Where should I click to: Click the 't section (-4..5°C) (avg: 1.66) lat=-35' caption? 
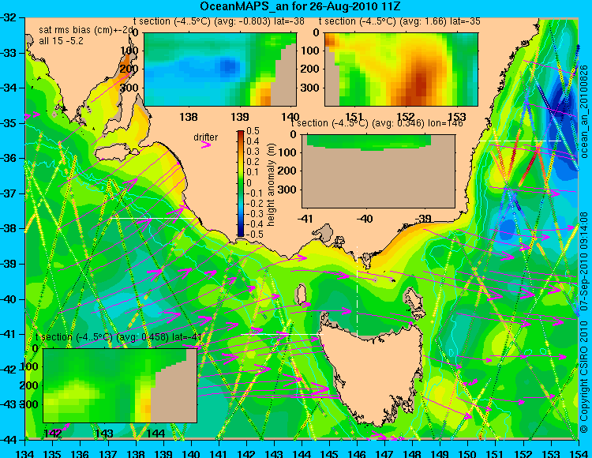[x=399, y=21]
